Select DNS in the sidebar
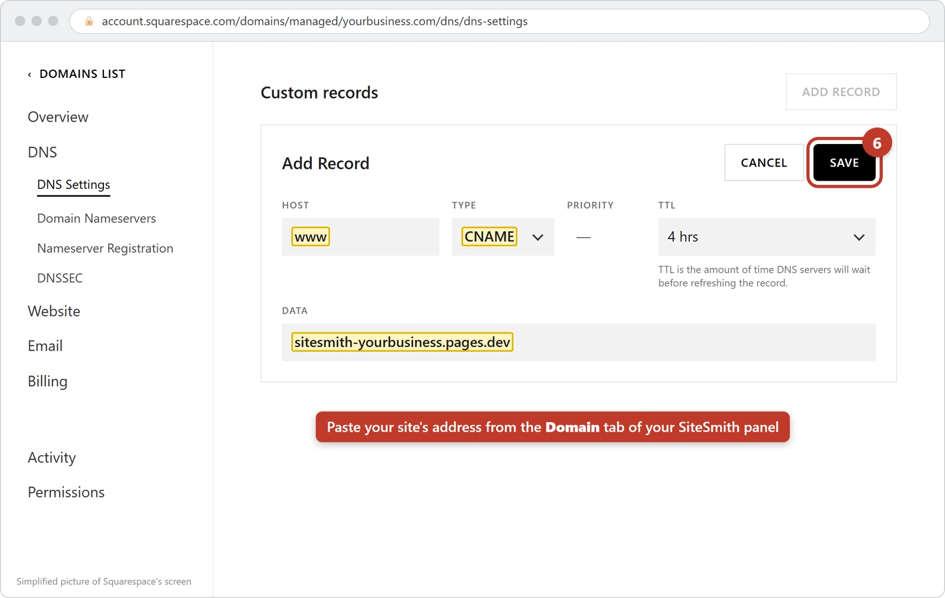945x598 pixels. 43,152
